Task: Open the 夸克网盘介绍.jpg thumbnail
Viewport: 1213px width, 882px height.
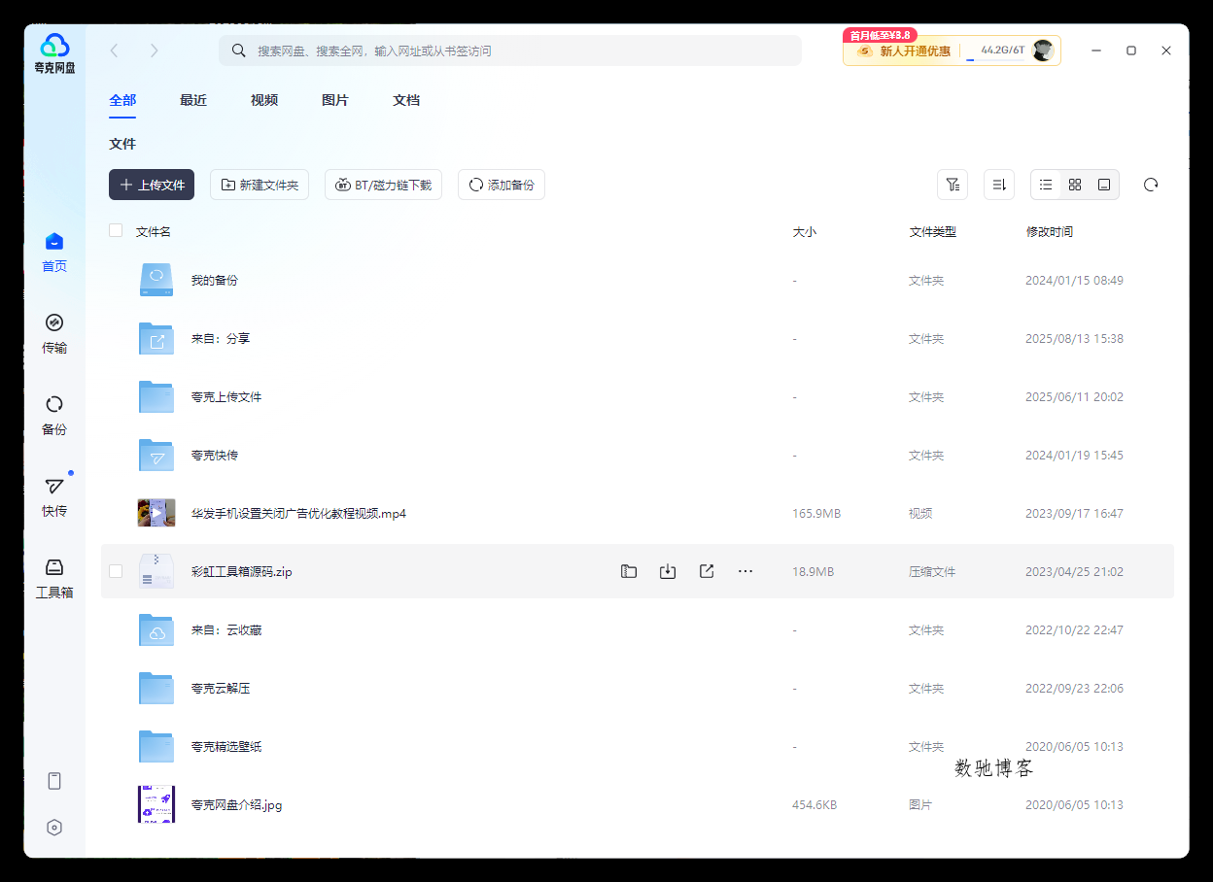Action: 156,804
